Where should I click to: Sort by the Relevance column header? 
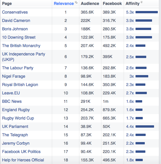click(x=64, y=3)
